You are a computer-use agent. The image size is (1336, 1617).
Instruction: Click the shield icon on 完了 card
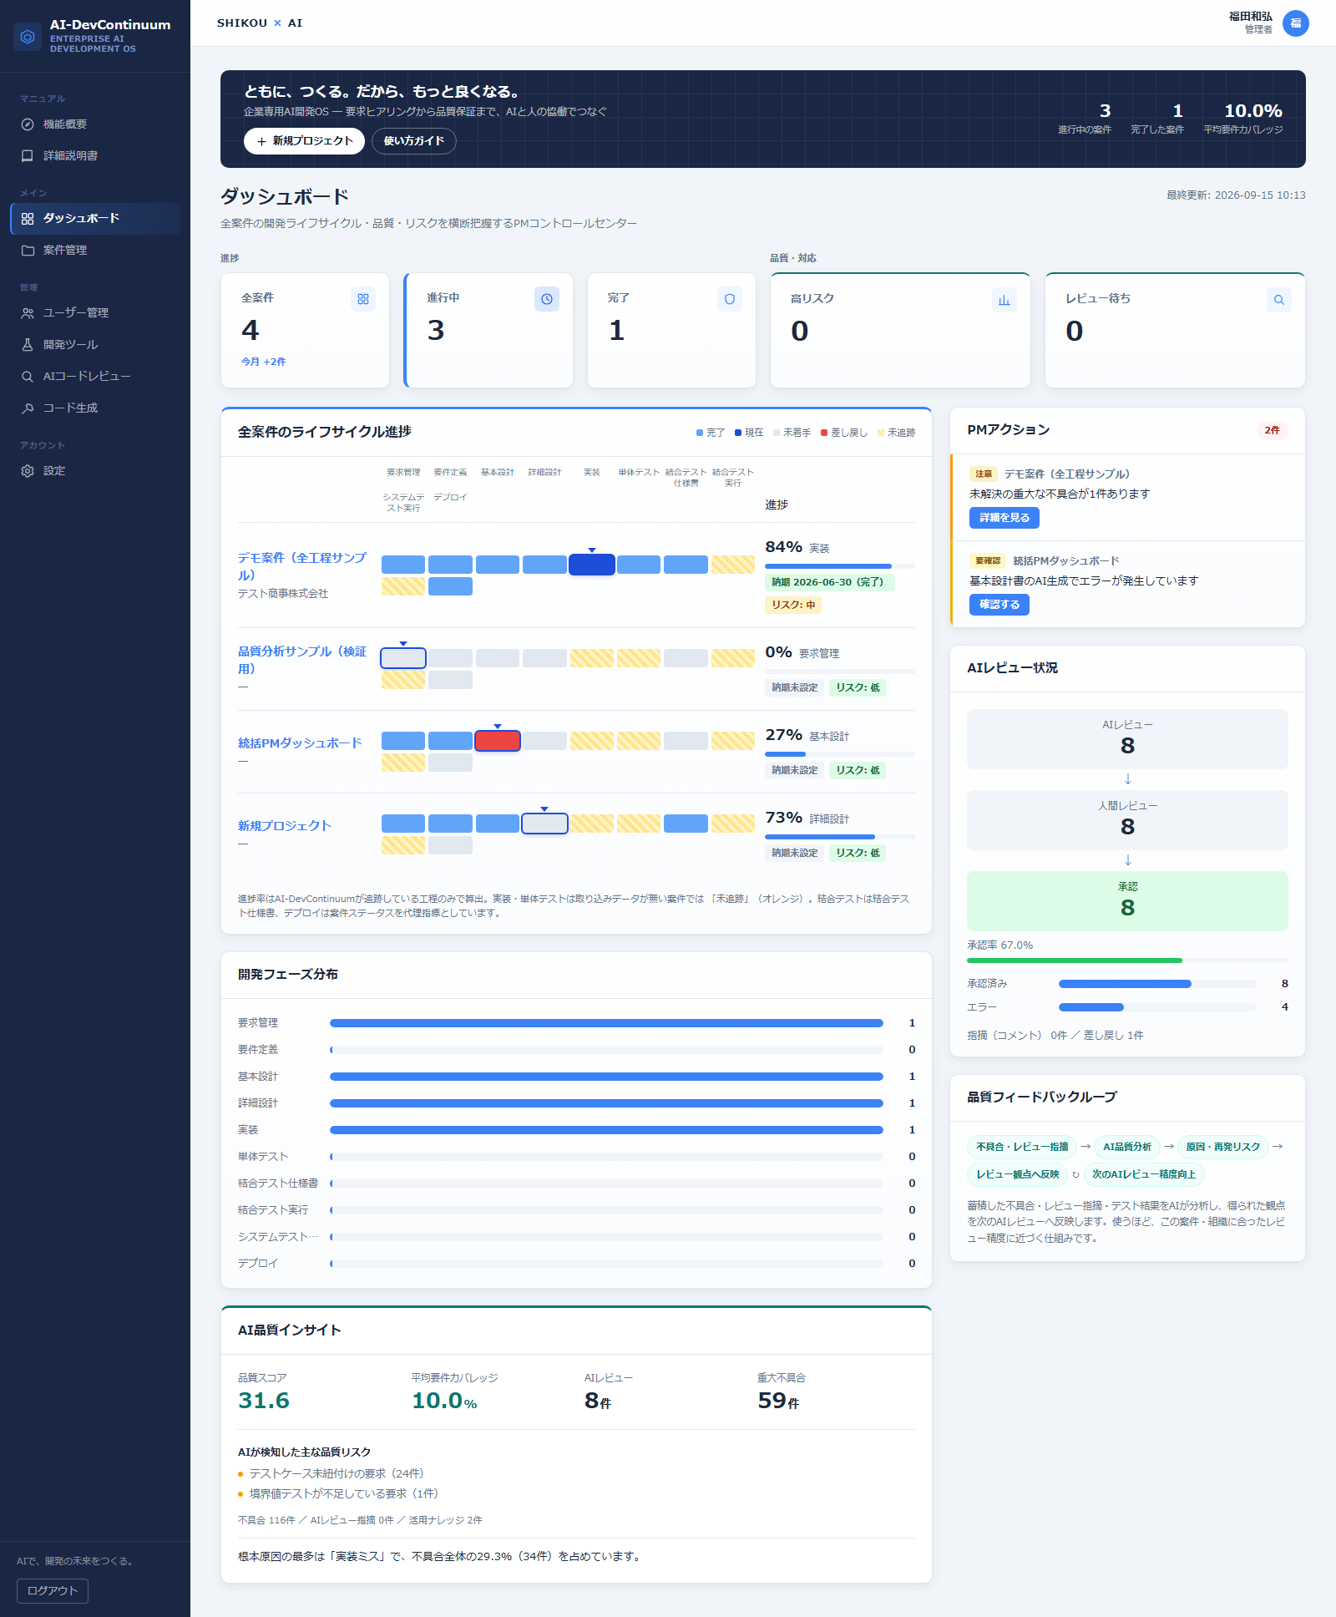[730, 299]
